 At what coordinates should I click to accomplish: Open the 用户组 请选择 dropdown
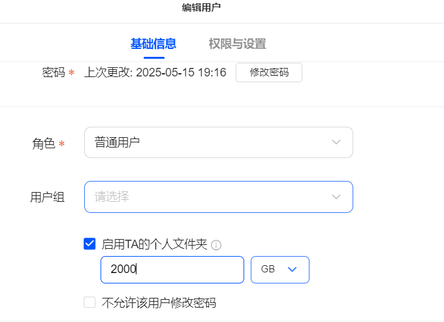coord(219,197)
